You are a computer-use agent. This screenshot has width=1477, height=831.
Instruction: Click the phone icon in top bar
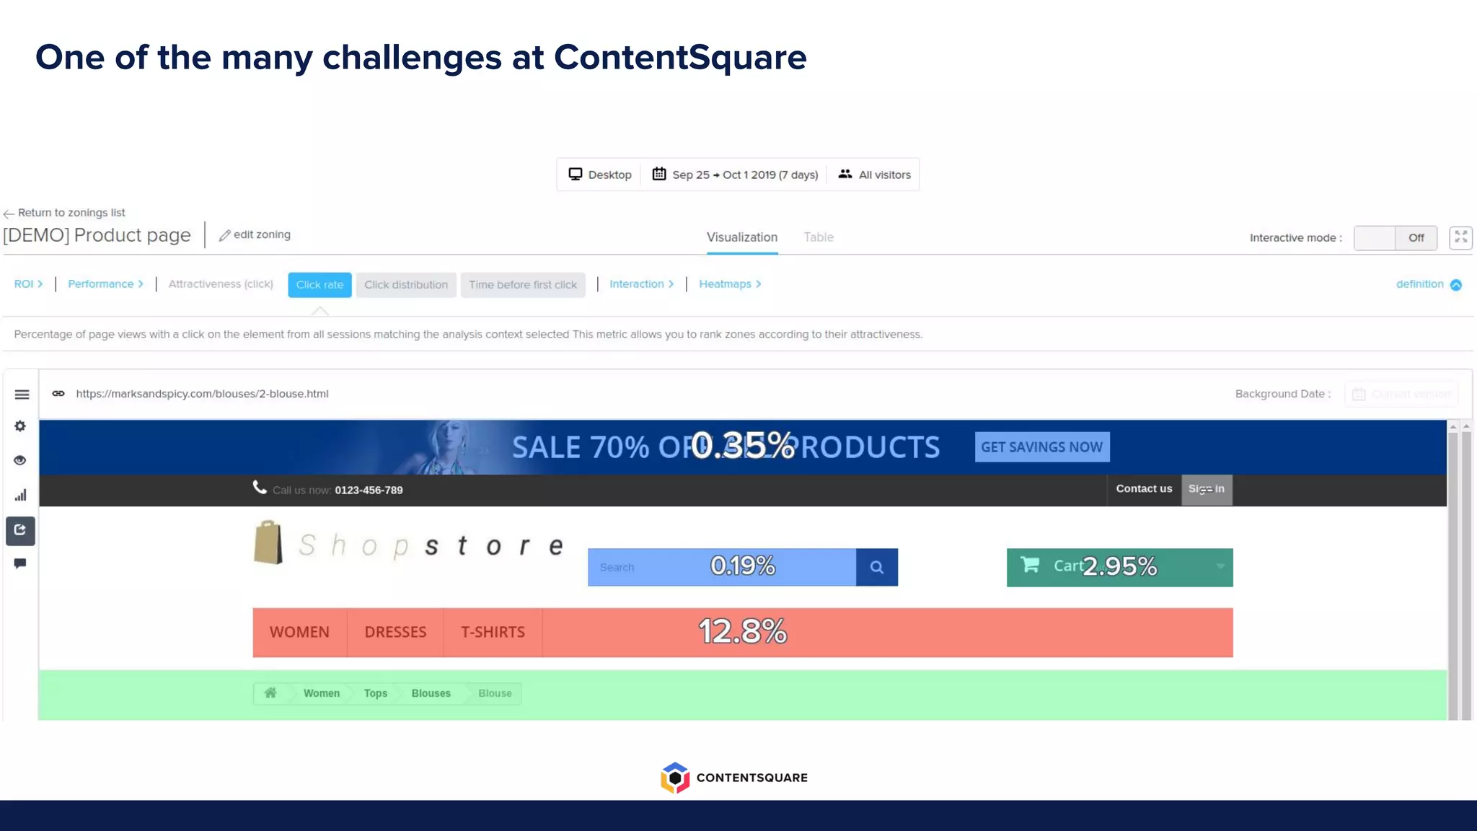[x=260, y=488]
